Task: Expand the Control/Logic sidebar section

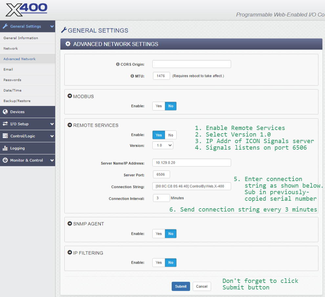Action: (x=28, y=136)
